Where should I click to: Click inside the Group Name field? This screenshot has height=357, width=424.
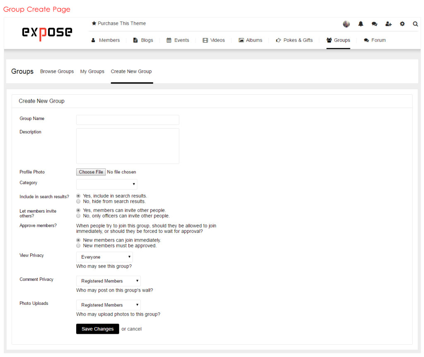point(127,120)
